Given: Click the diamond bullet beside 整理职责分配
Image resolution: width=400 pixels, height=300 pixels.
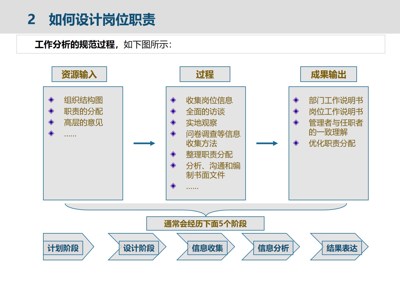Looking at the screenshot, I should click(173, 154).
